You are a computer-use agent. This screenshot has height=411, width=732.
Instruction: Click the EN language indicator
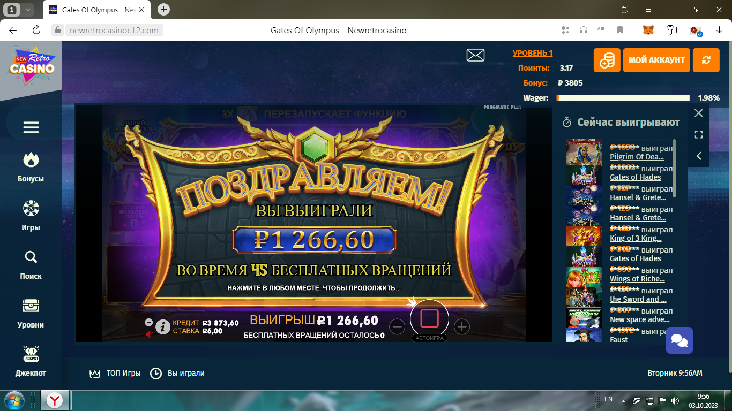(608, 399)
